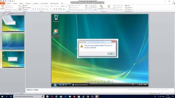
Task: Click the Алиса microphone icon
Action: [x=42, y=97]
